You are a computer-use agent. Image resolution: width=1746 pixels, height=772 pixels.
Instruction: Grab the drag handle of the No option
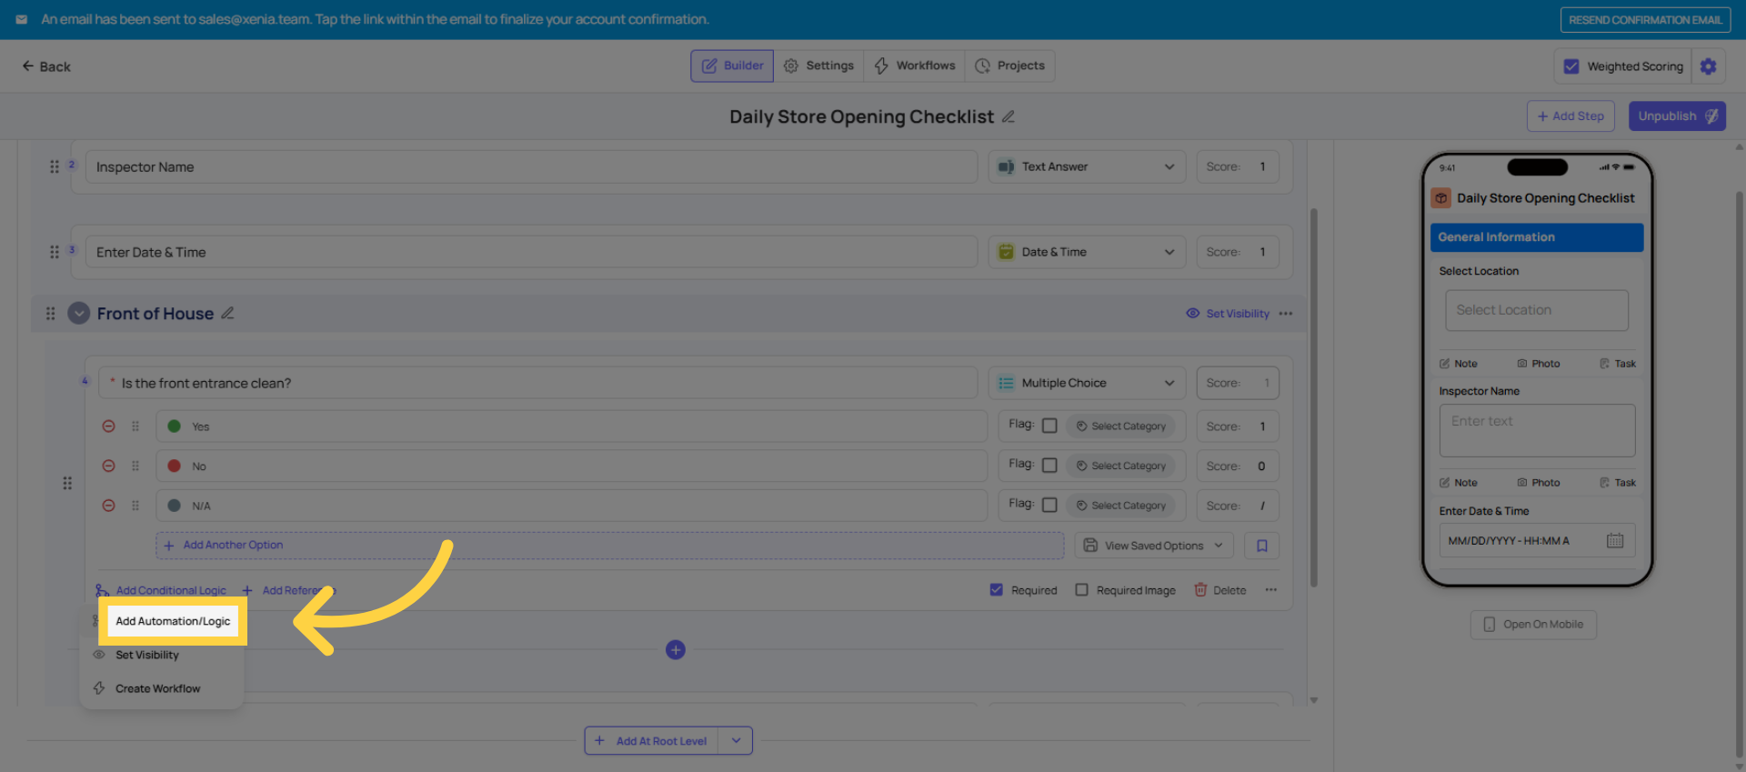(x=135, y=466)
